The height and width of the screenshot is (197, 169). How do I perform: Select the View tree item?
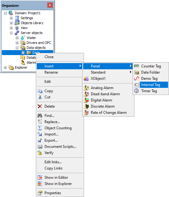tap(24, 28)
